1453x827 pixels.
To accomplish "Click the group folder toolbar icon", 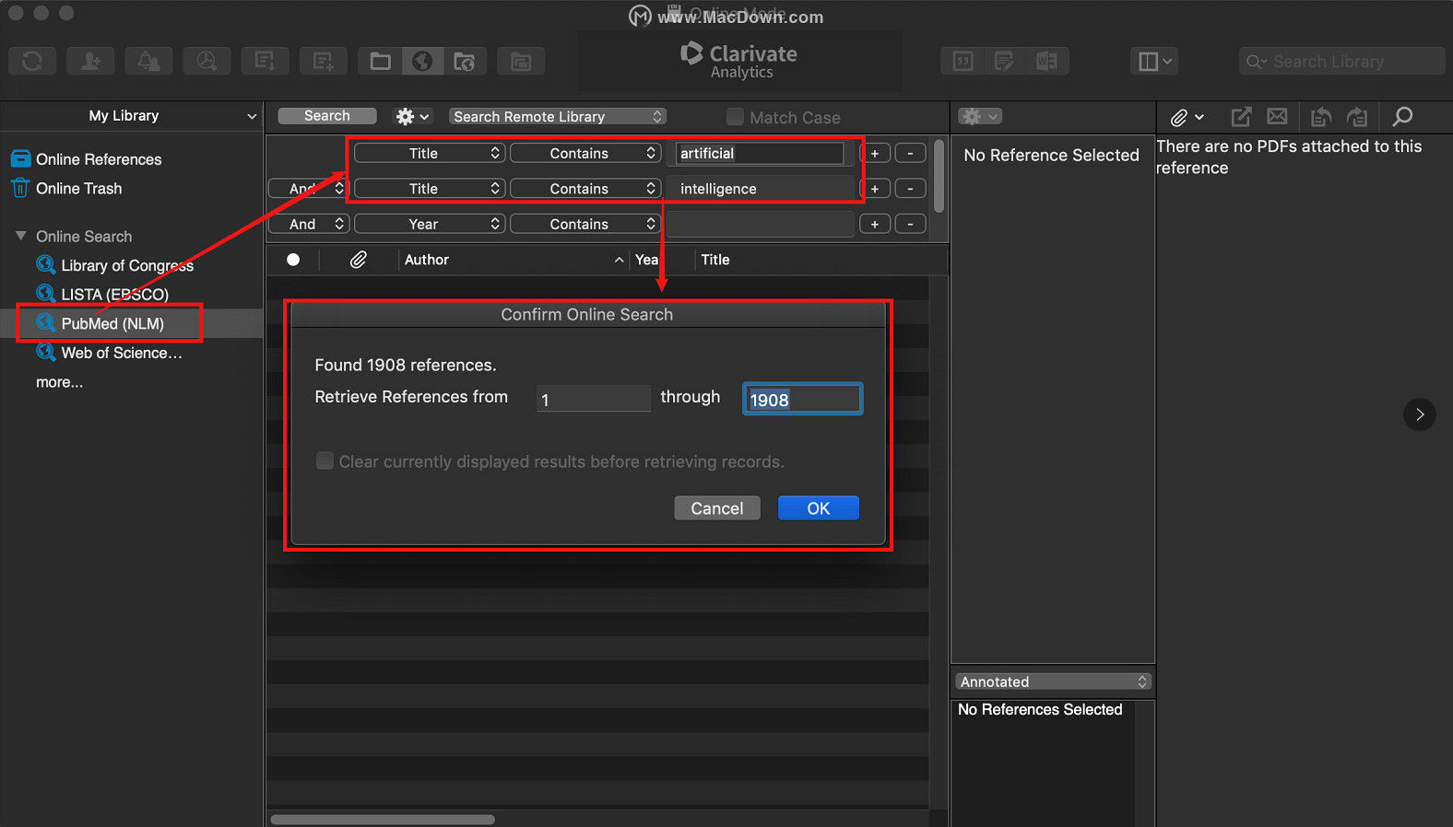I will click(x=521, y=61).
